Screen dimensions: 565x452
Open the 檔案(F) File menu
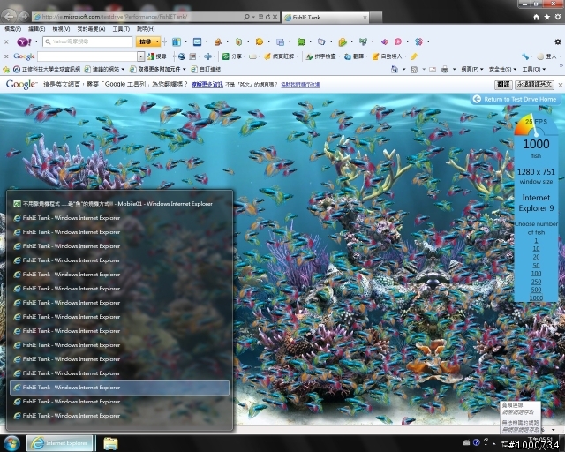tap(13, 29)
